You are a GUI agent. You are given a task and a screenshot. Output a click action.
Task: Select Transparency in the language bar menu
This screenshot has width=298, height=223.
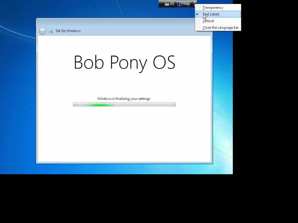pos(218,8)
